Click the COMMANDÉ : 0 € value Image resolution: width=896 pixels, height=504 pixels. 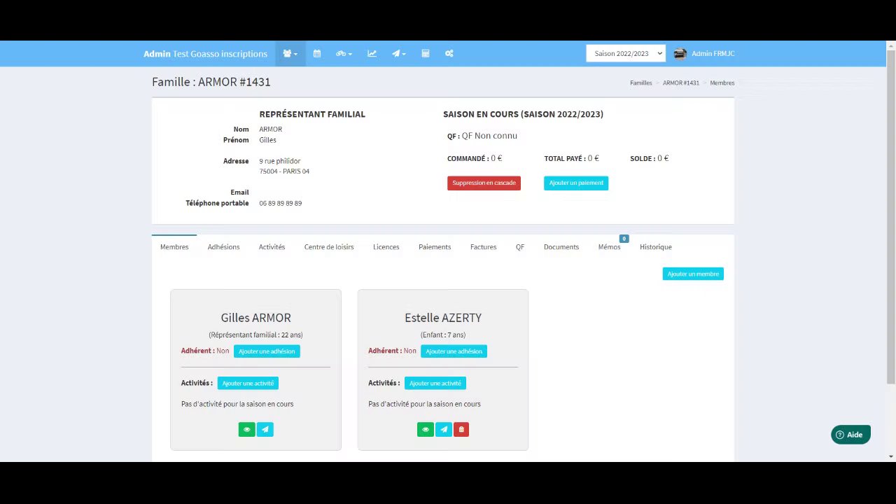[x=475, y=158]
